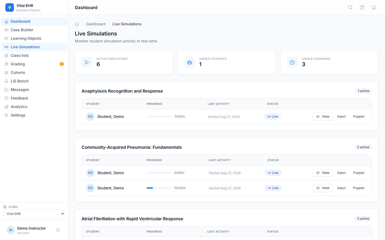Click Puppet for the Anaphylaxis student
The image size is (385, 240).
click(359, 117)
